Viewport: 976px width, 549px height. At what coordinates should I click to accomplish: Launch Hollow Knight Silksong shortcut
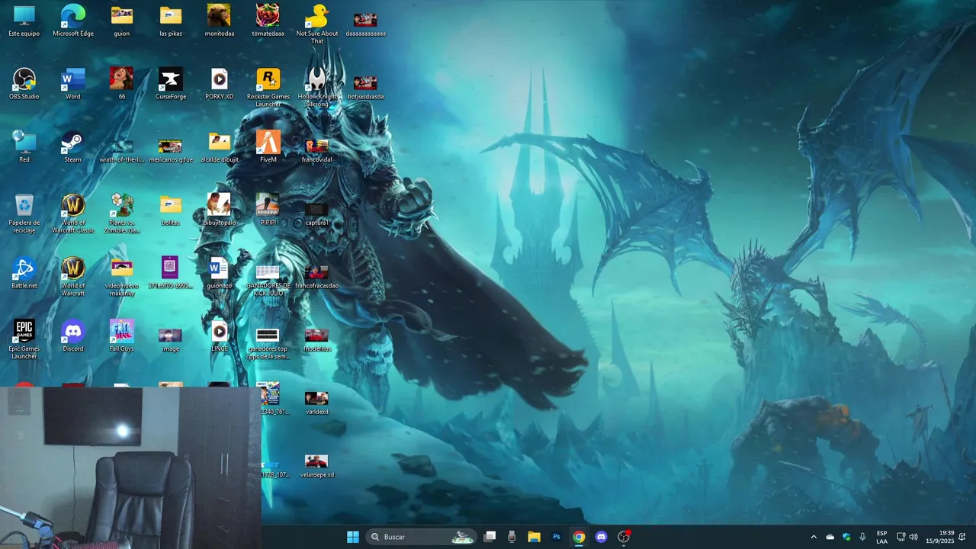point(317,88)
